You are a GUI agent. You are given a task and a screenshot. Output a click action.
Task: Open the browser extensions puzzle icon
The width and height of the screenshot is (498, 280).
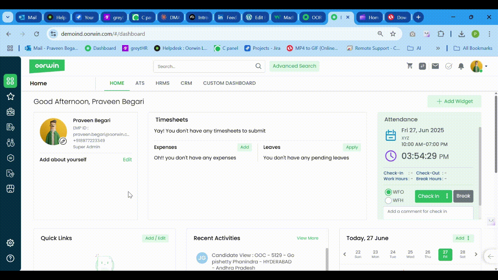441,34
